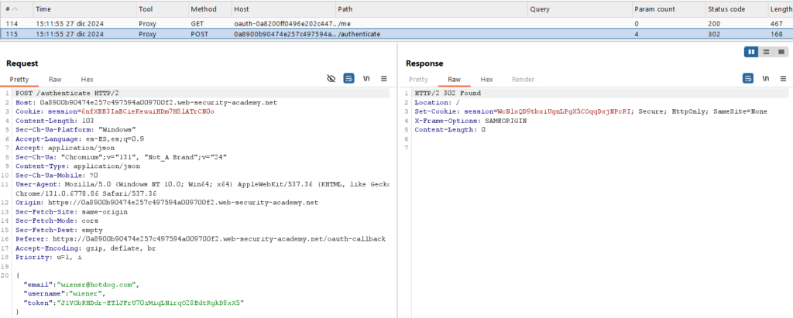Click the Set-Cookie session response header
The image size is (793, 318).
[x=591, y=111]
